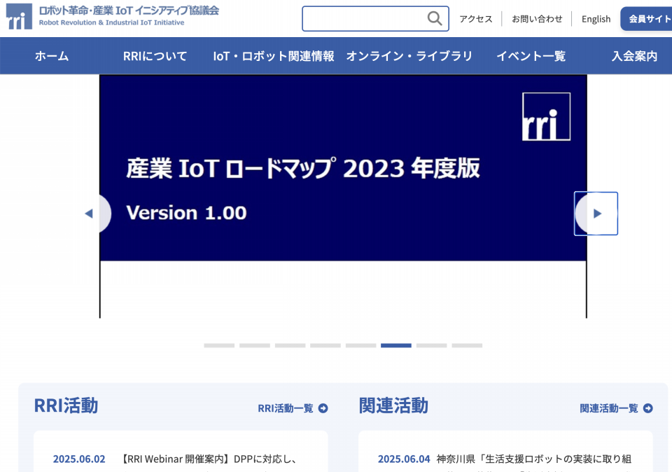The image size is (672, 472).
Task: Open the アクセス link
Action: click(x=476, y=19)
